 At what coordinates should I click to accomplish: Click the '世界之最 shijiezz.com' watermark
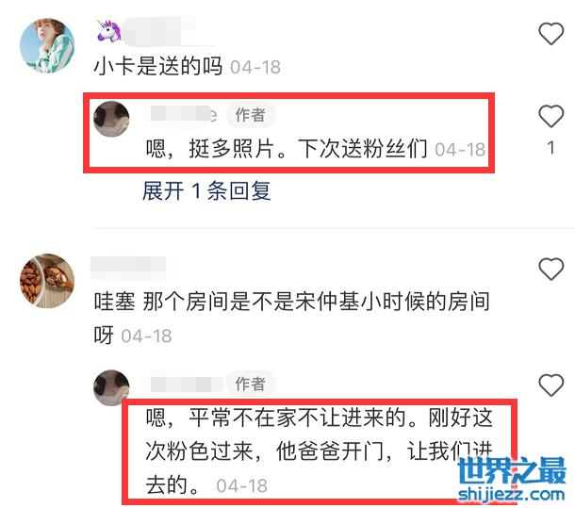[x=512, y=479]
